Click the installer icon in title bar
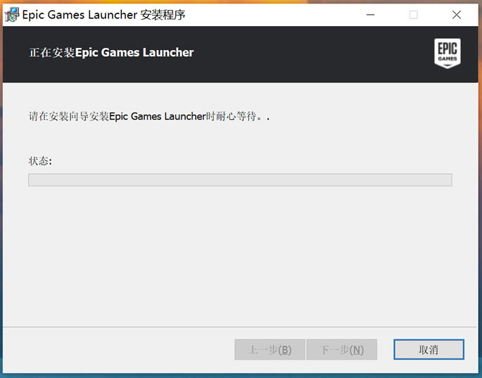Viewport: 482px width, 378px height. 12,15
